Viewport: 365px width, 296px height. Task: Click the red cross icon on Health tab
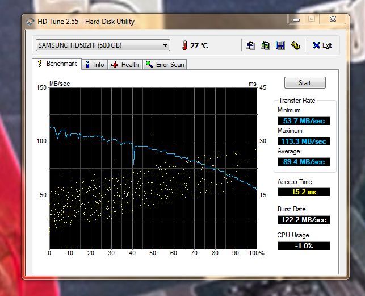pos(114,65)
